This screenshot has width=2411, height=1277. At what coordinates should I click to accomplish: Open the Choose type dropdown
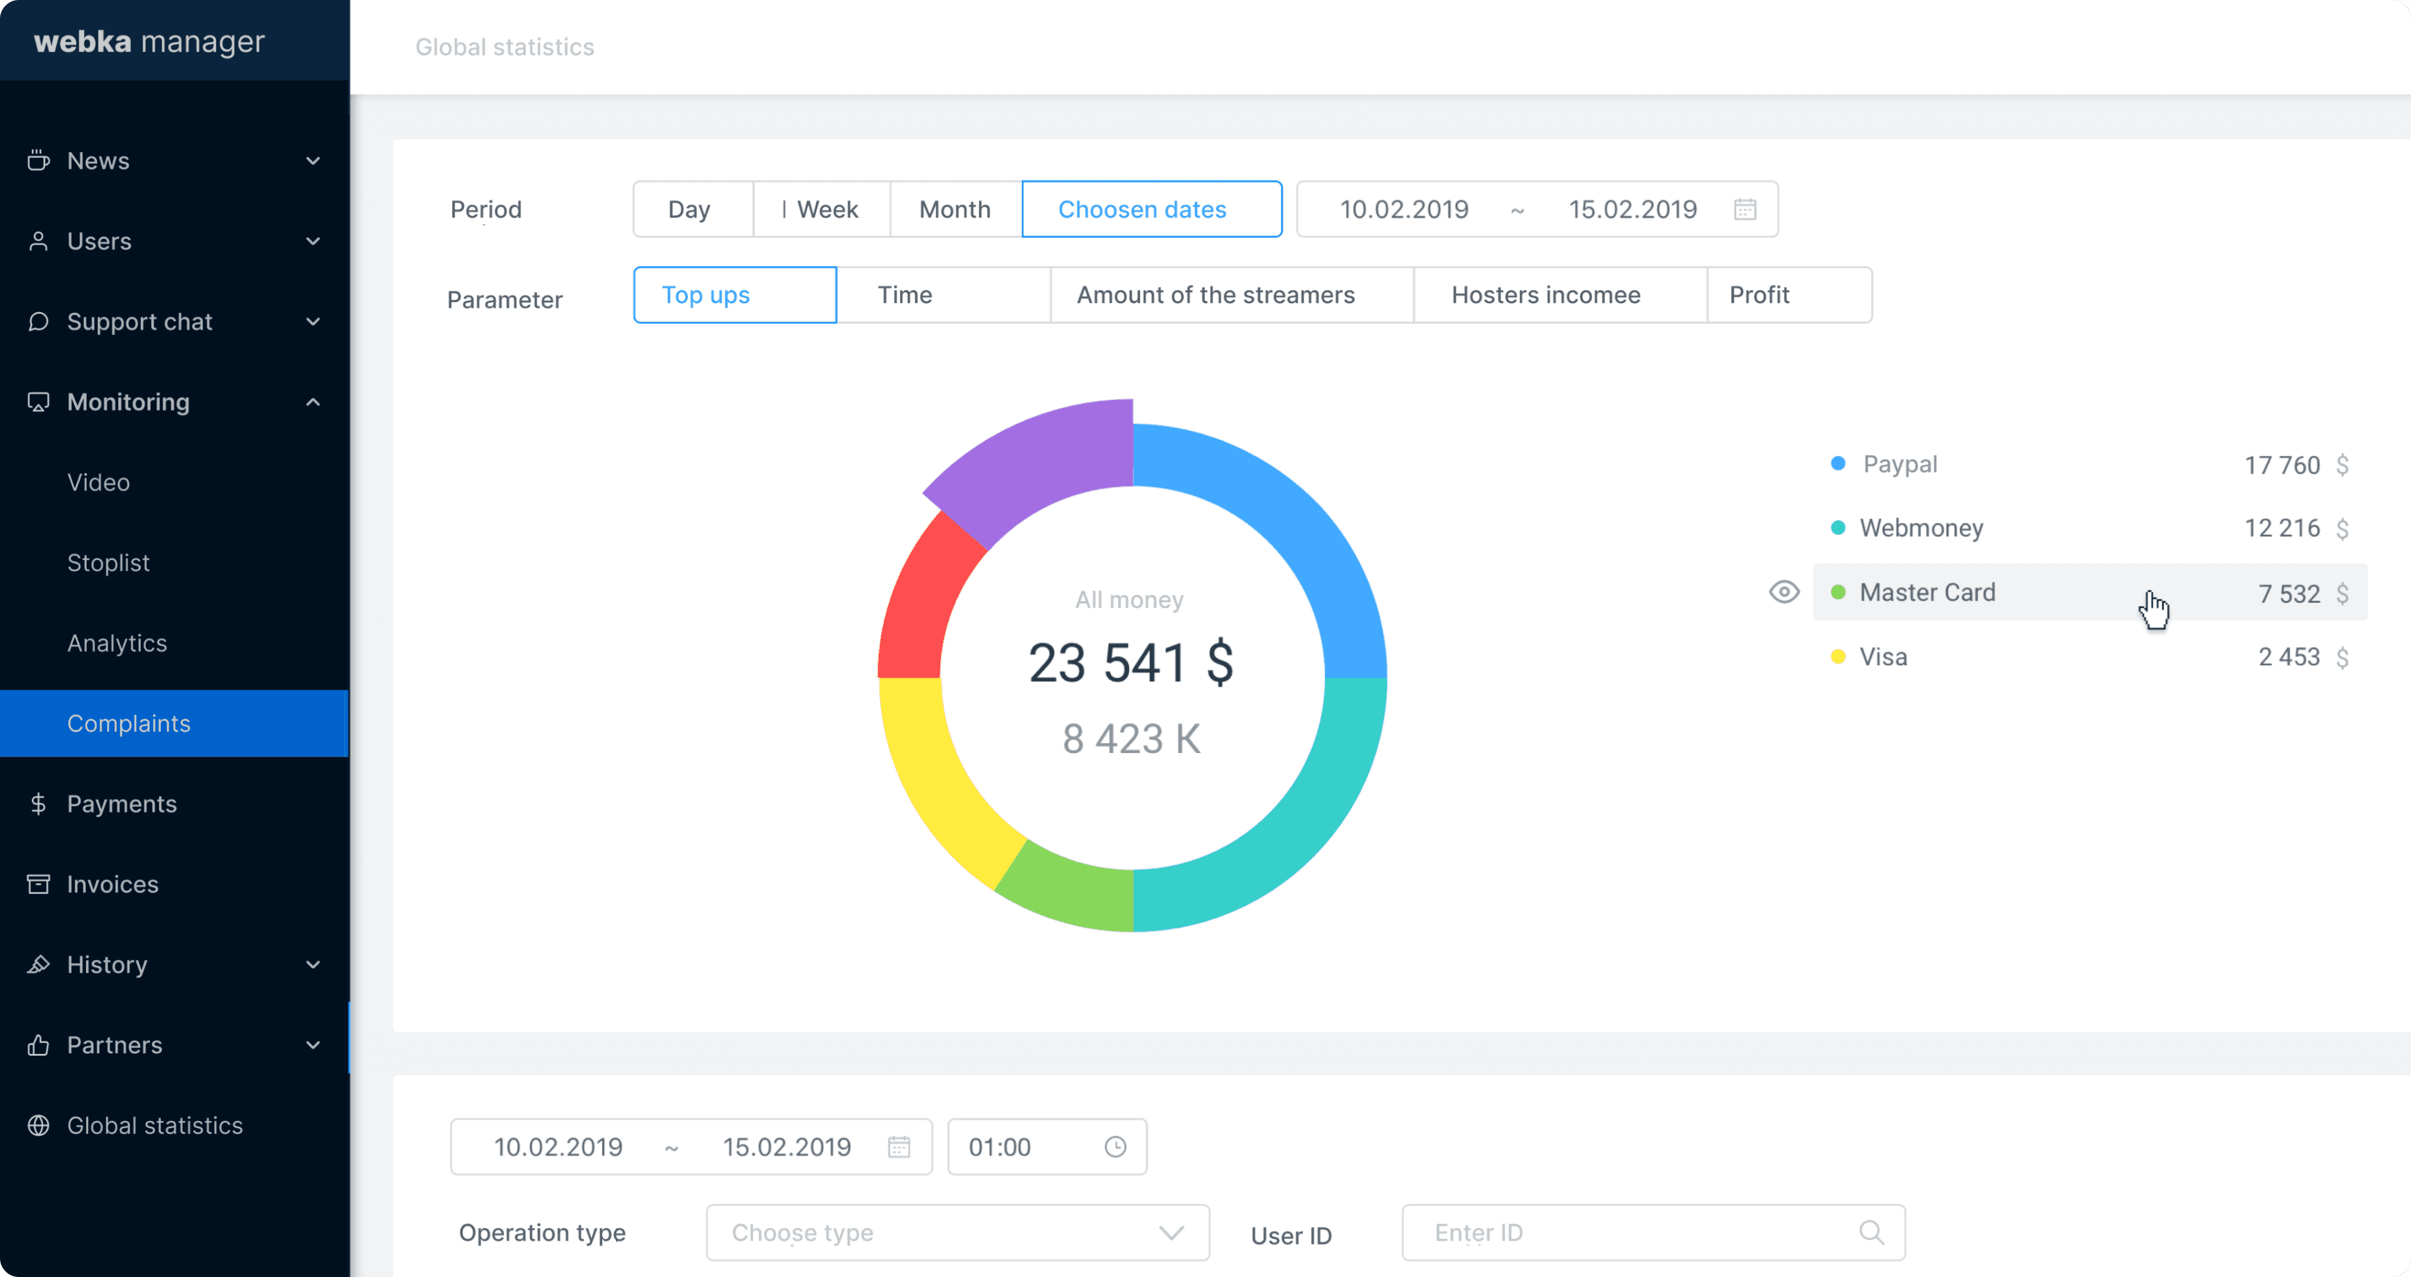tap(956, 1232)
